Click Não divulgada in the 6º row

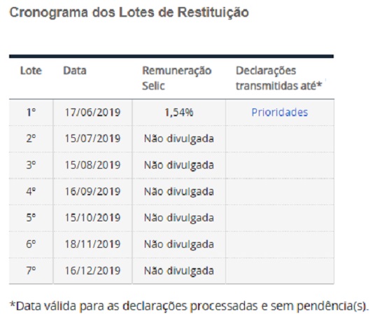179,244
